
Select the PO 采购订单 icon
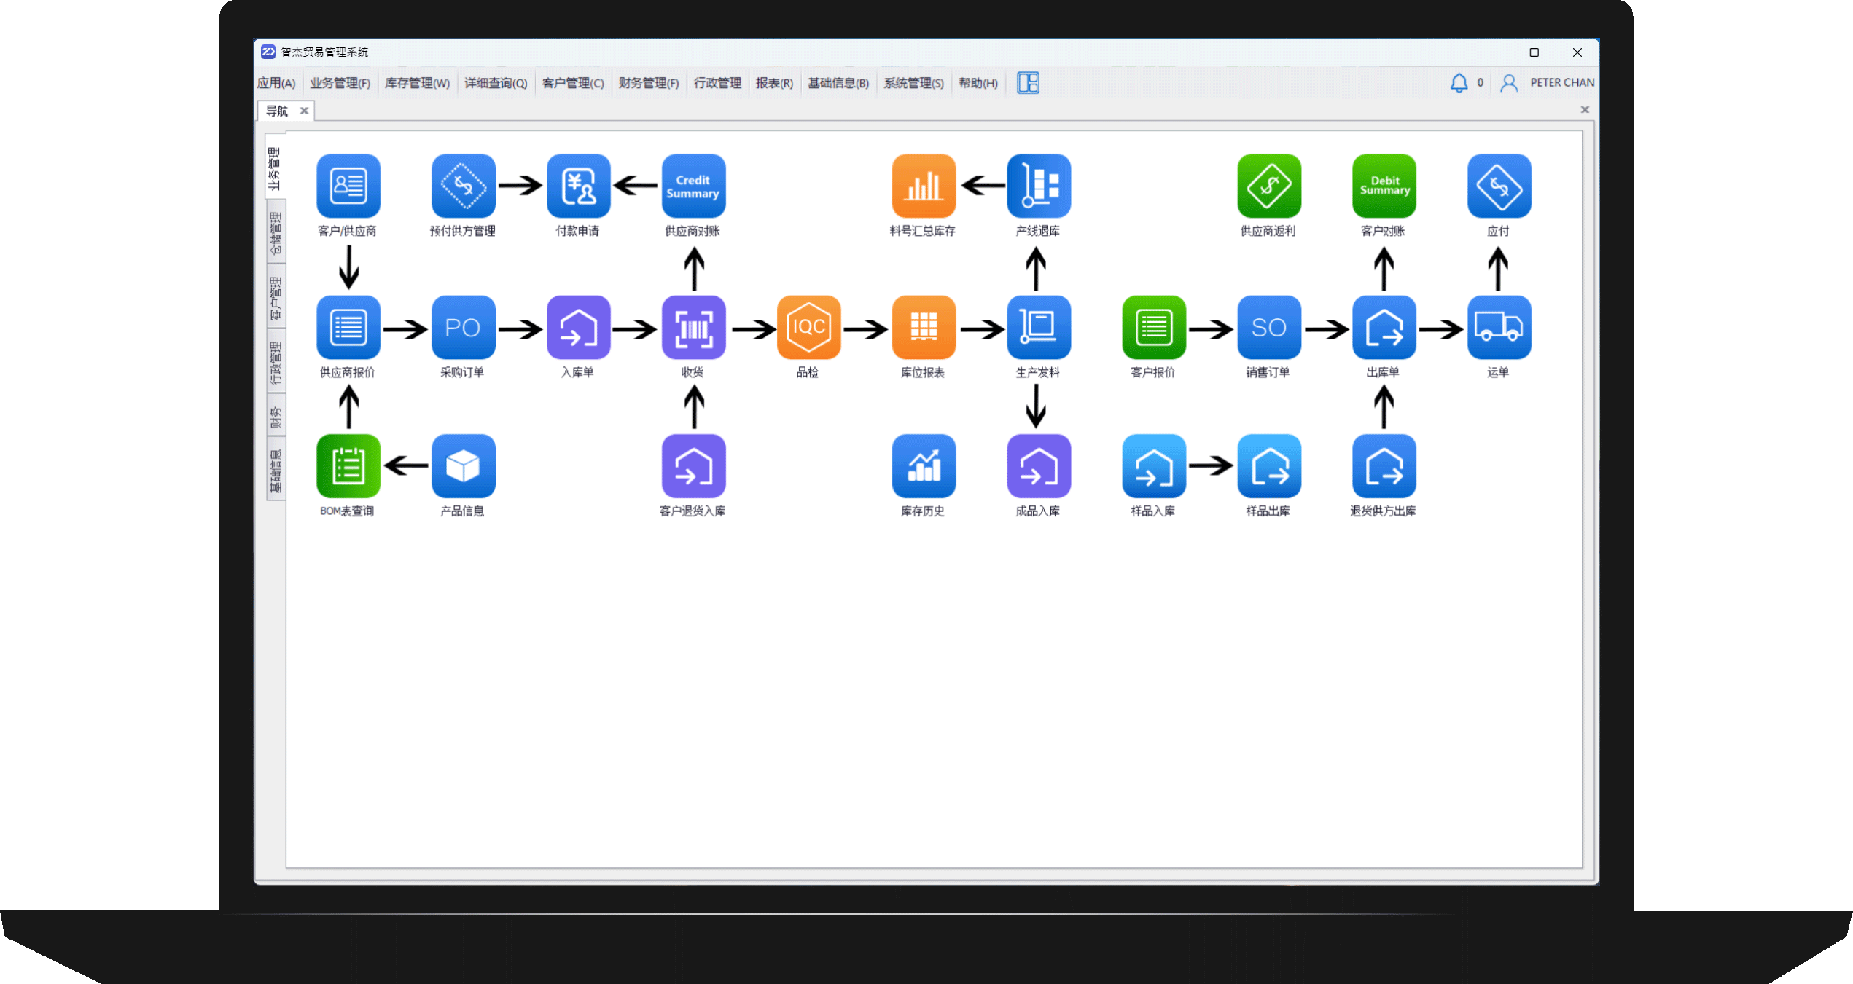463,328
